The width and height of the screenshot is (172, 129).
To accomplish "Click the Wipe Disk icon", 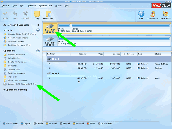I will [5, 77].
